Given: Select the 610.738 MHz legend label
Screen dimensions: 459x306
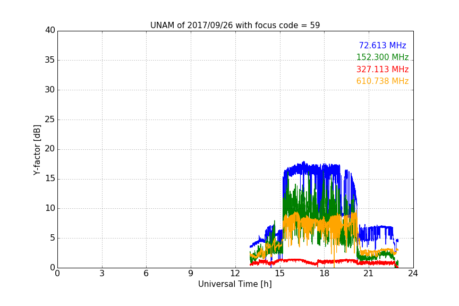Looking at the screenshot, I should point(382,81).
